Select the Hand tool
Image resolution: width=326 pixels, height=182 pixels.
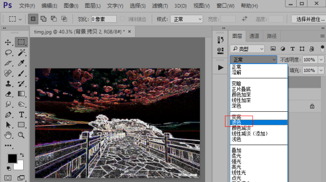coord(8,135)
